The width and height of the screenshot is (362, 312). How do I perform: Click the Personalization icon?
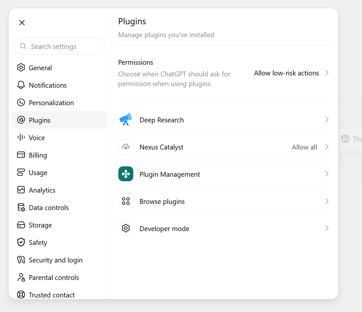(x=21, y=102)
